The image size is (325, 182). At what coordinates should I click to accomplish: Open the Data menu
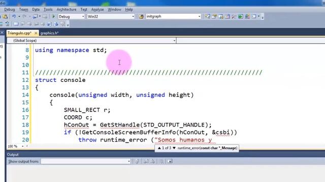36,10
